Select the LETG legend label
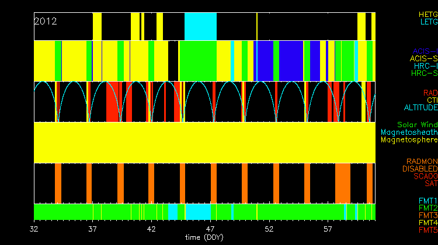This screenshot has height=245, width=438. pyautogui.click(x=426, y=22)
